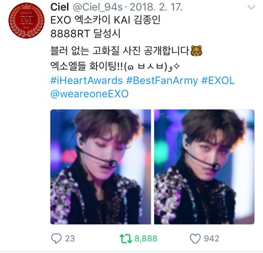Open the right blurred photo thumbnail

pos(204,167)
